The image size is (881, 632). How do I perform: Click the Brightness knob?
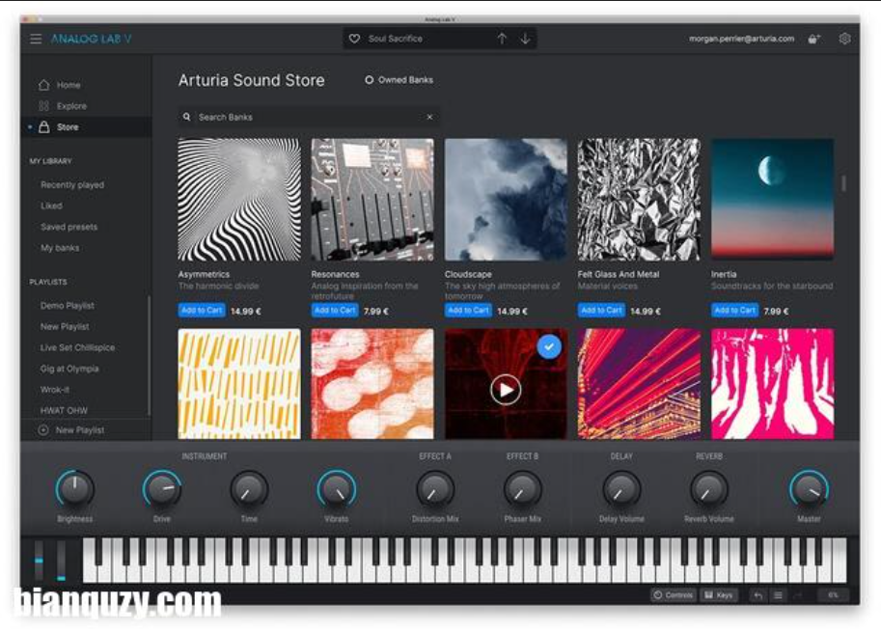pos(74,488)
